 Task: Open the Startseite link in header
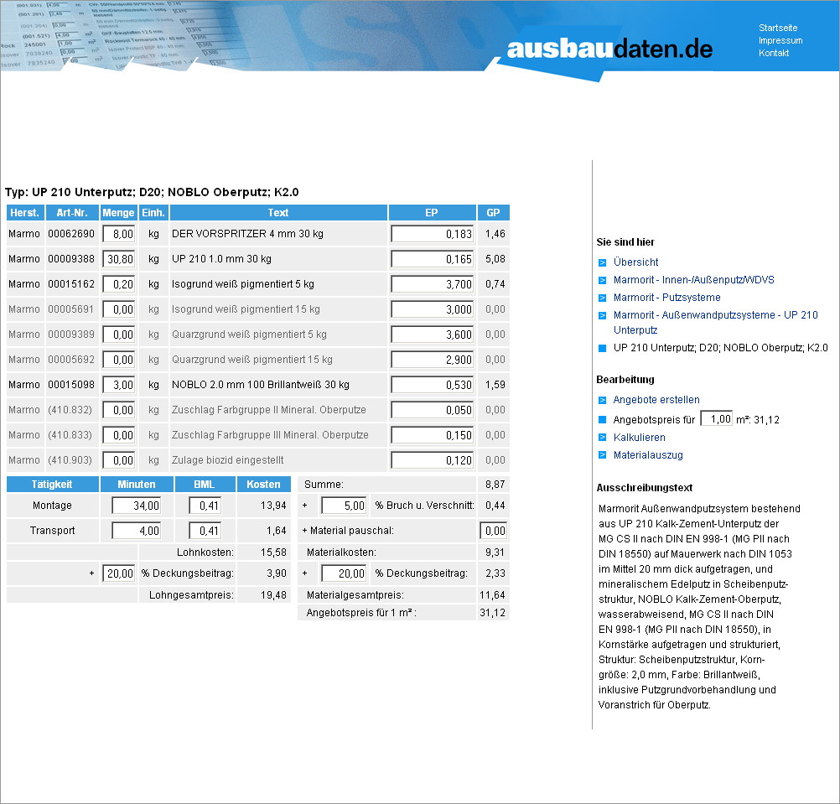778,28
